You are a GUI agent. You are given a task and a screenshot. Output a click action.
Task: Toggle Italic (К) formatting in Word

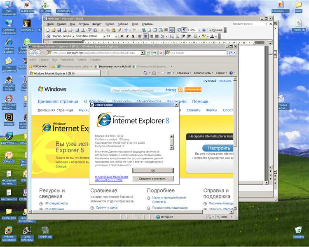tap(127, 36)
